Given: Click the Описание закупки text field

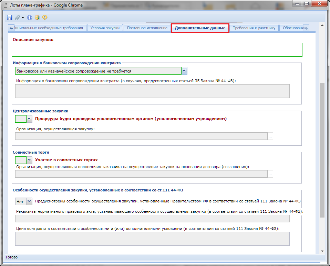Looking at the screenshot, I should tap(157, 50).
